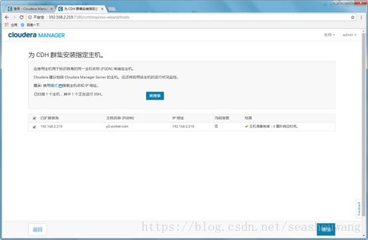Click the 当前受管 column header
Image resolution: width=368 pixels, height=240 pixels.
click(x=222, y=118)
